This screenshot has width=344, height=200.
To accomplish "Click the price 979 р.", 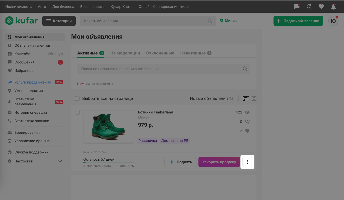I will tap(146, 125).
